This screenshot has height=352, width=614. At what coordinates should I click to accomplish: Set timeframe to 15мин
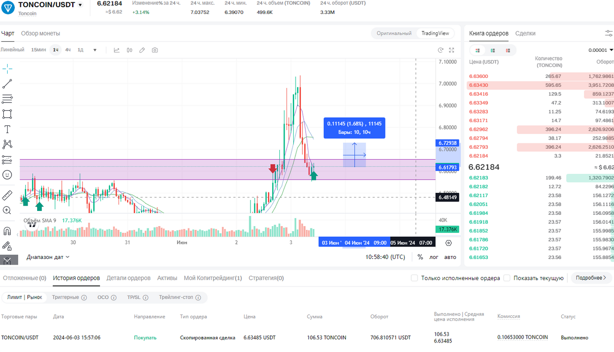tap(39, 50)
